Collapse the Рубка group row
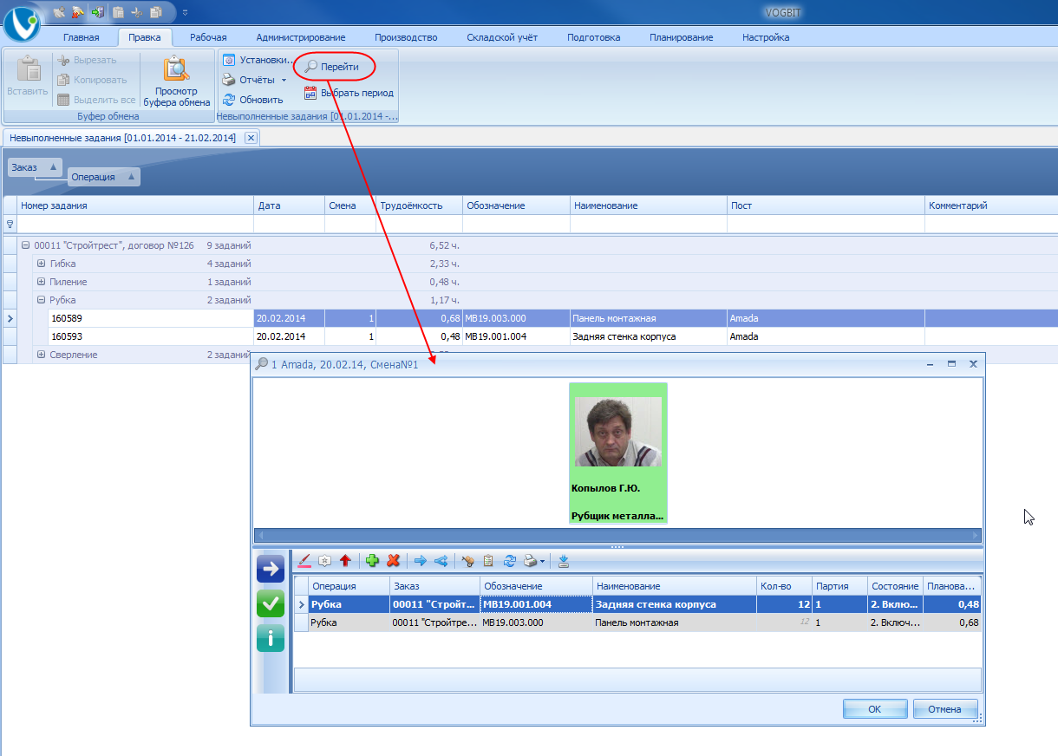Screen dimensions: 1058x756 [x=42, y=300]
